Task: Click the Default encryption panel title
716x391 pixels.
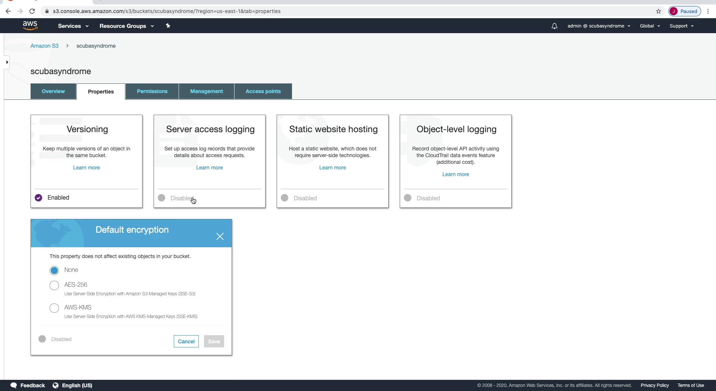Action: 132,230
